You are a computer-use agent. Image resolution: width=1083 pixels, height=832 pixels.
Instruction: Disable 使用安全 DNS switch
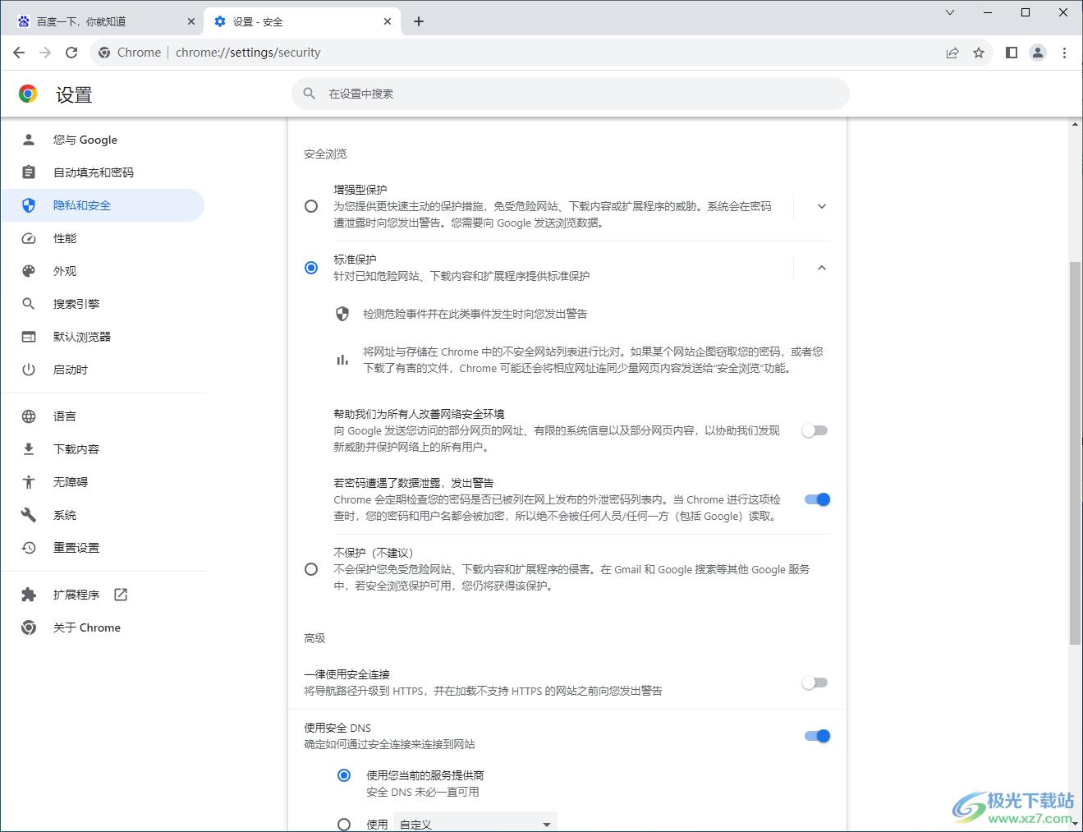click(817, 736)
